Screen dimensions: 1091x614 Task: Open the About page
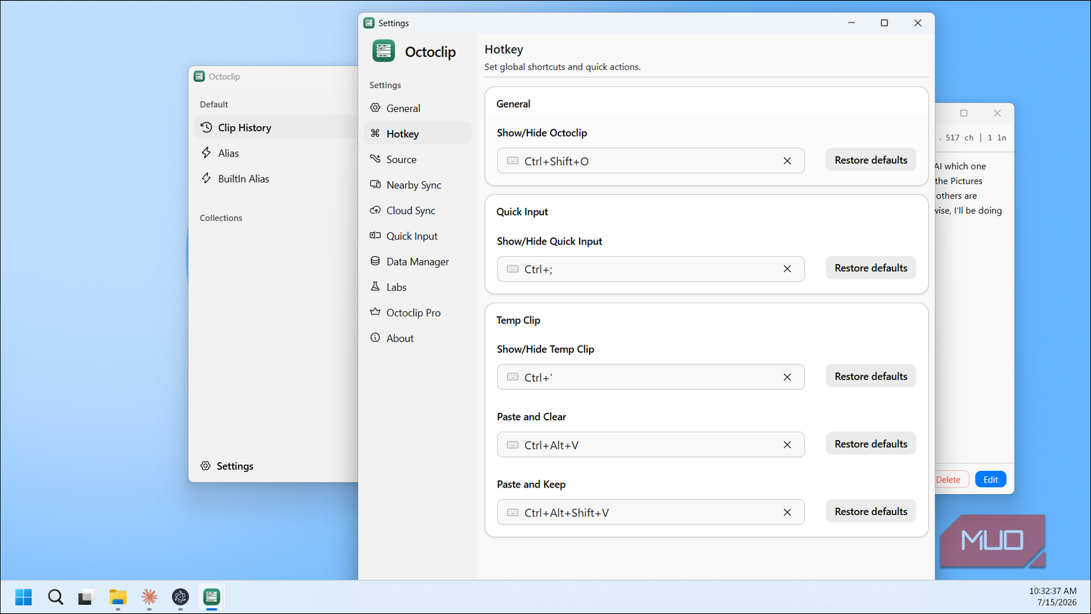click(417, 337)
